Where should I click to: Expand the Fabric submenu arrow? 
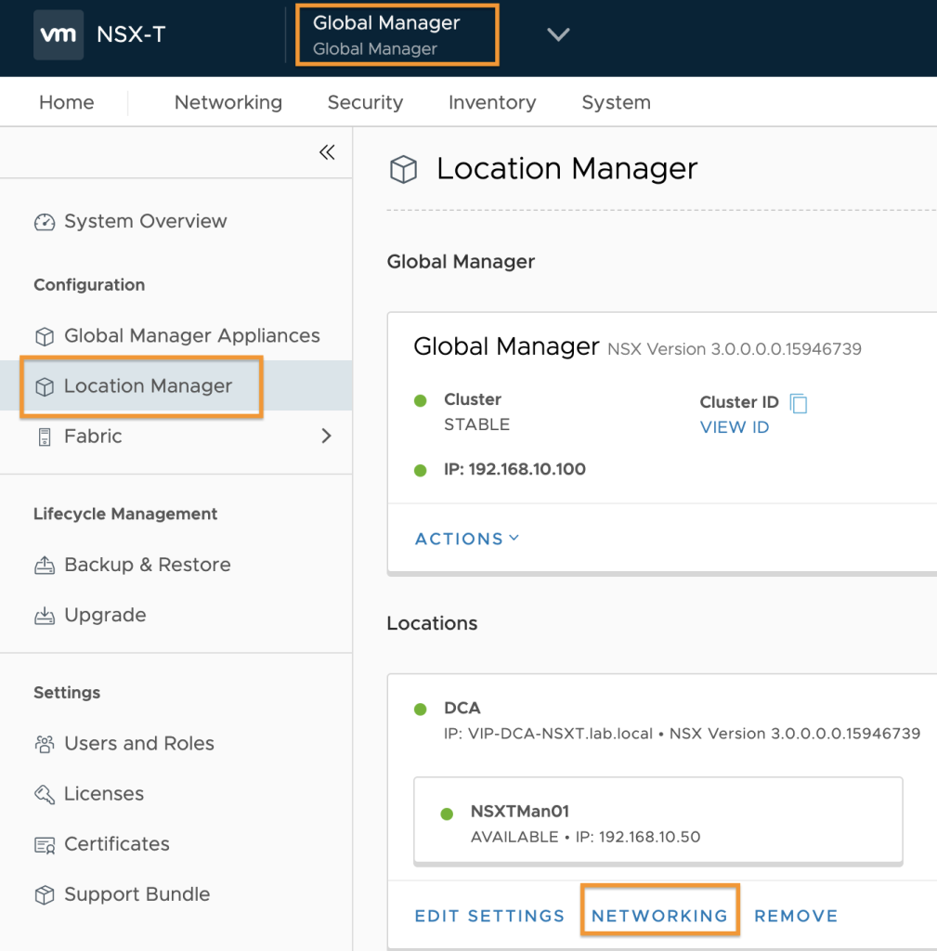[326, 436]
